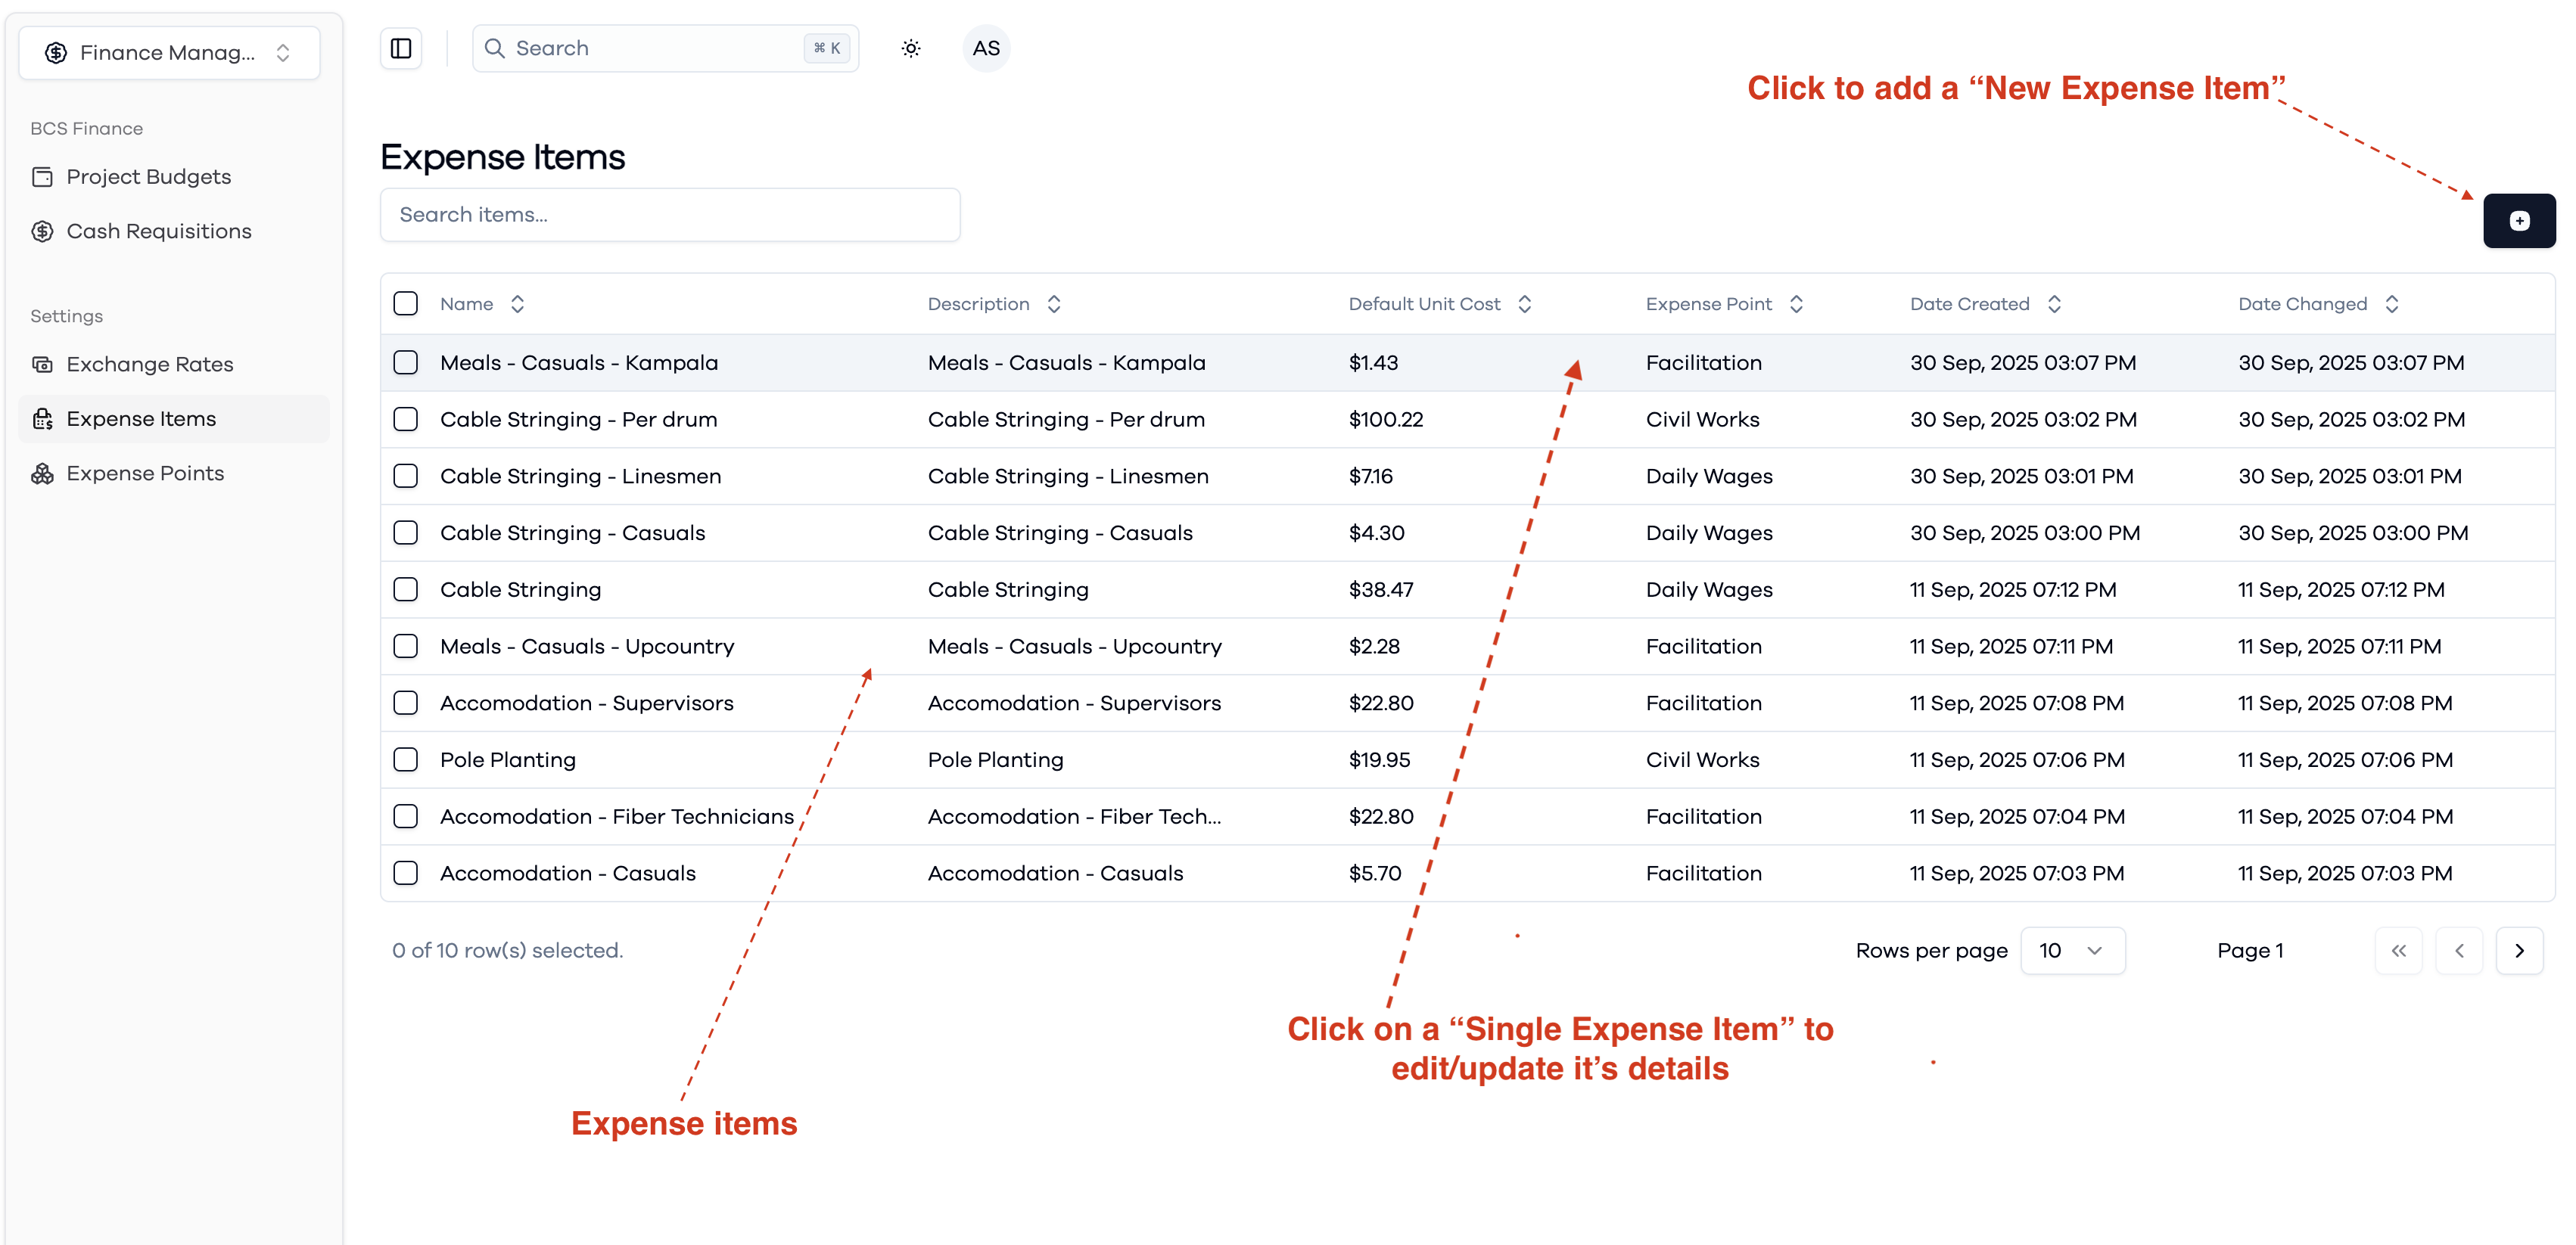Navigate to Expense Points settings

[145, 473]
